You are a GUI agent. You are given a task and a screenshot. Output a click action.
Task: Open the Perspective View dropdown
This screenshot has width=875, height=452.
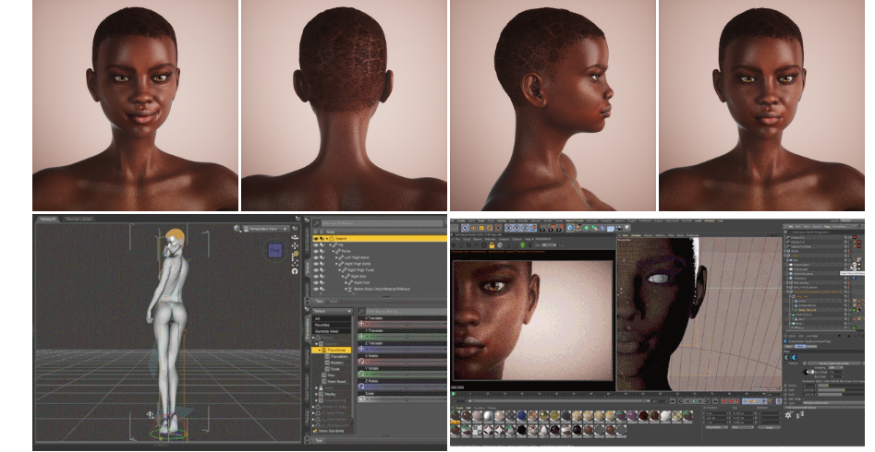tap(270, 228)
